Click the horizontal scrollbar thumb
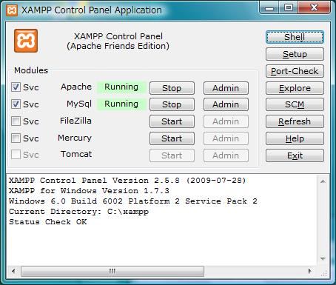Viewport: 336px width, 285px height. [x=112, y=271]
